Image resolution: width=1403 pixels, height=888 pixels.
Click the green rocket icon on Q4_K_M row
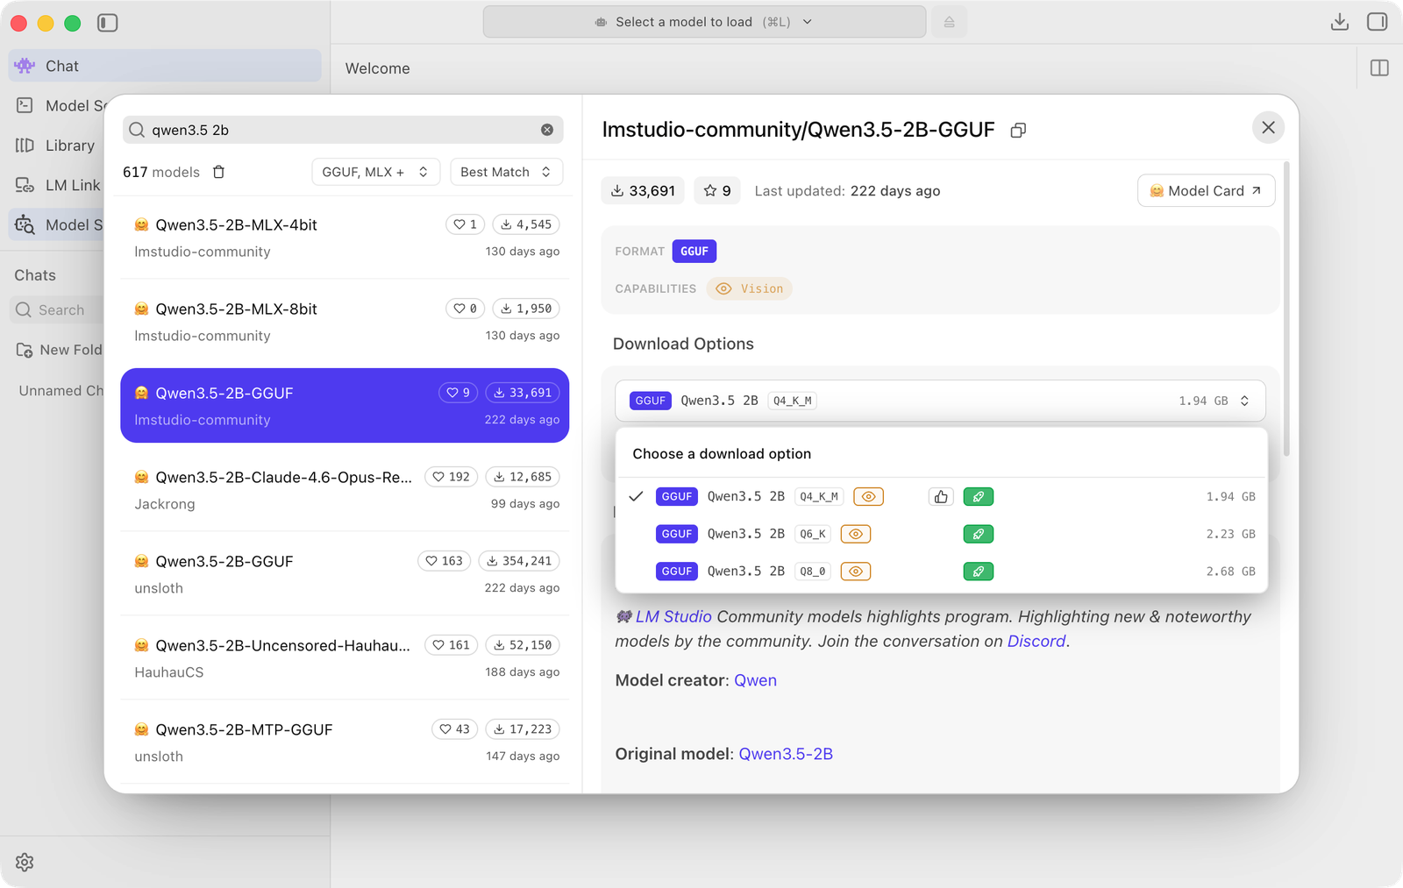[979, 497]
